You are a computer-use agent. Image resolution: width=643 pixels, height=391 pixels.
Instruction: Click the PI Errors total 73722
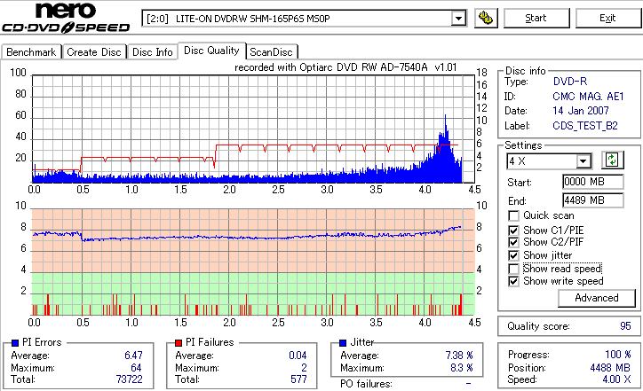[129, 379]
